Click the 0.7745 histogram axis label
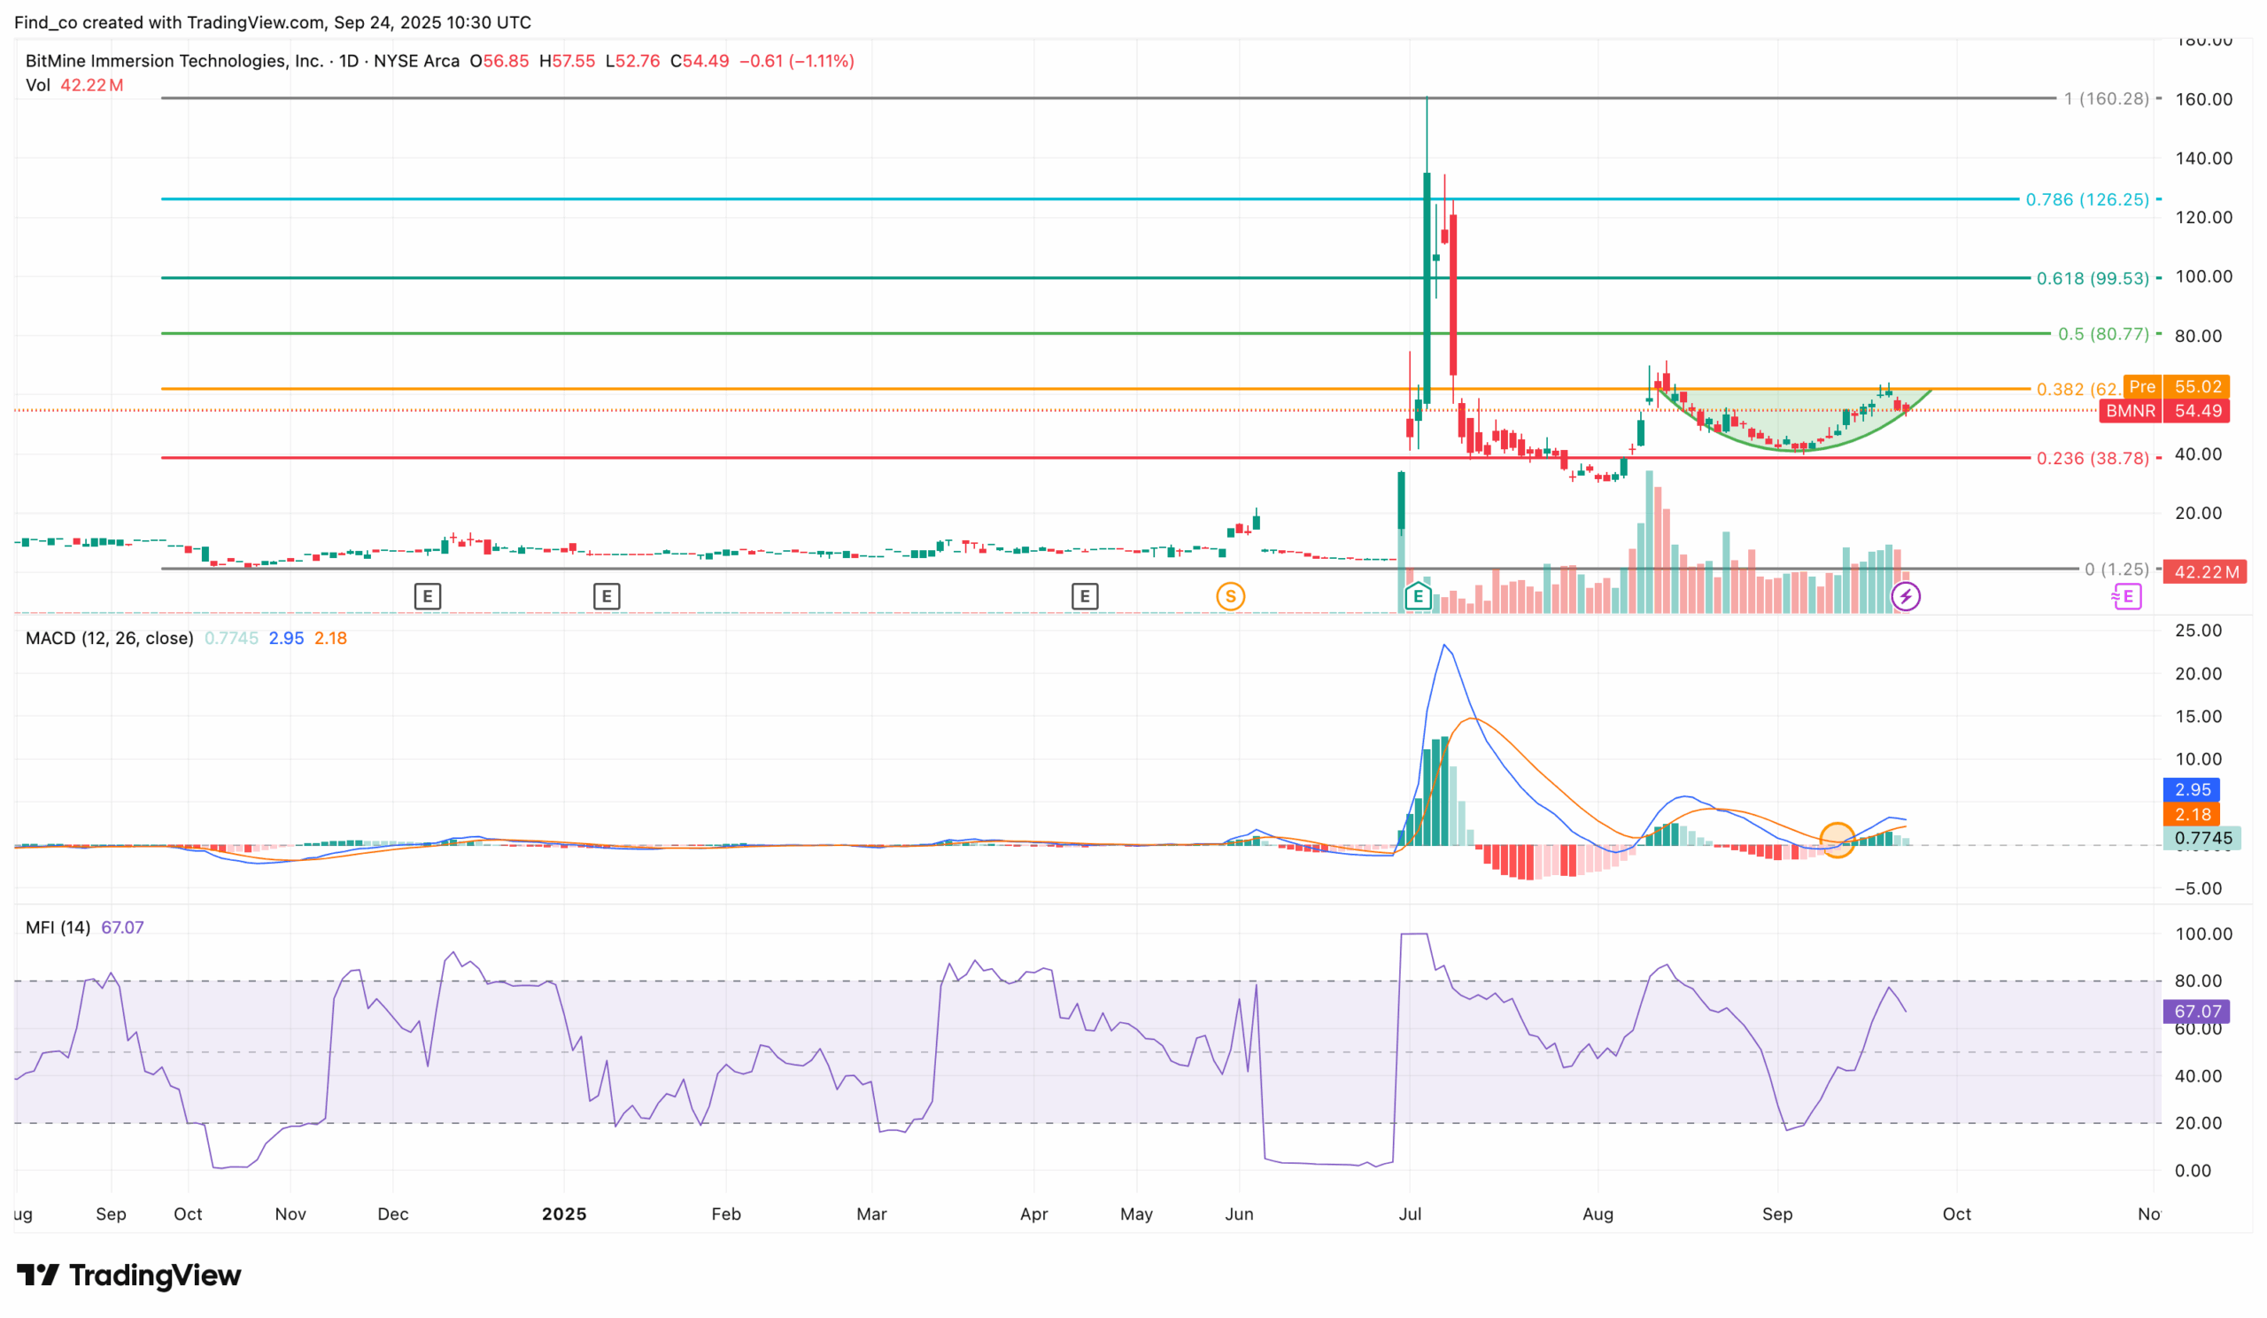Viewport: 2267px width, 1318px height. click(x=2202, y=838)
